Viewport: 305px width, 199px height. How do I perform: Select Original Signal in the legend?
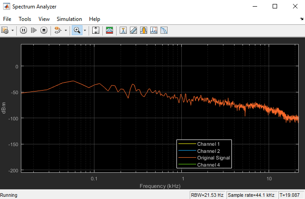(x=214, y=158)
